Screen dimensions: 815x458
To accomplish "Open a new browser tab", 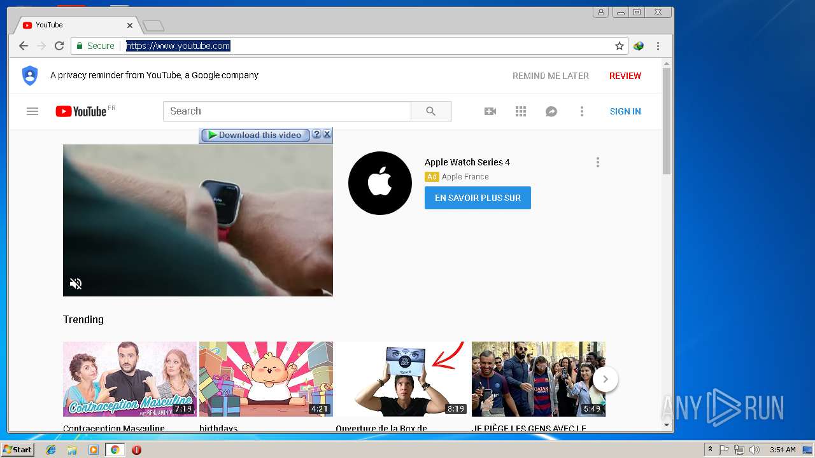I will point(153,25).
